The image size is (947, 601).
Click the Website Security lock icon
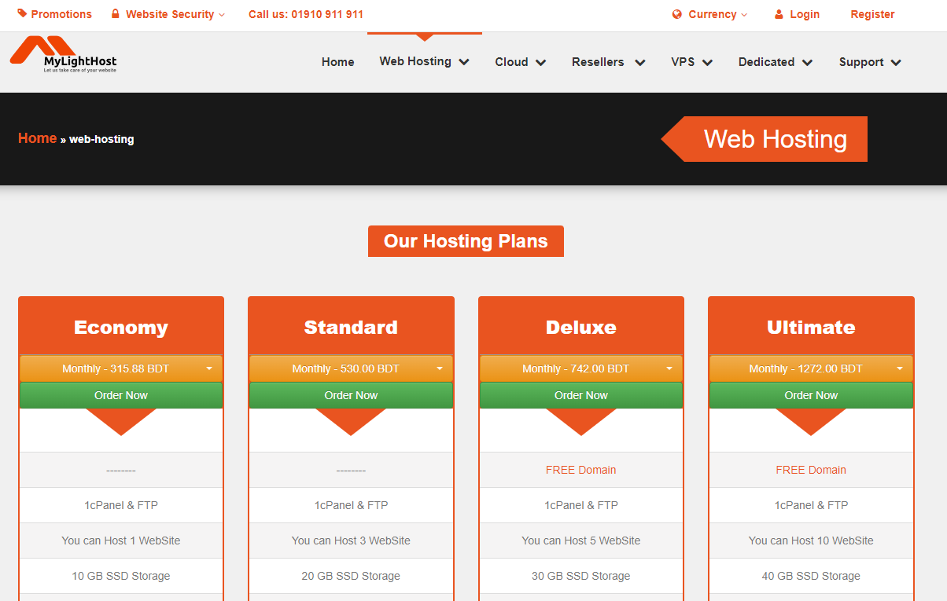(x=116, y=14)
